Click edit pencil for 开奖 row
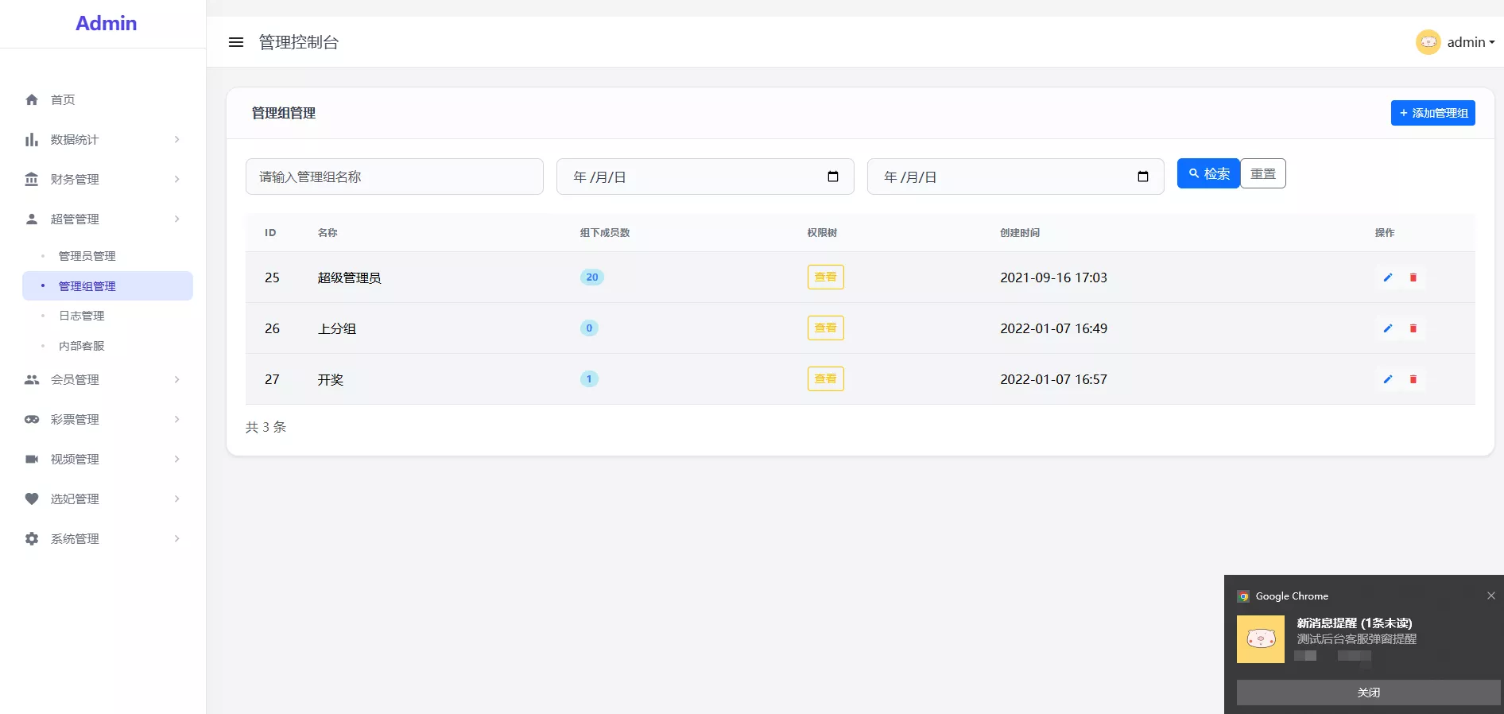1504x714 pixels. (x=1387, y=379)
